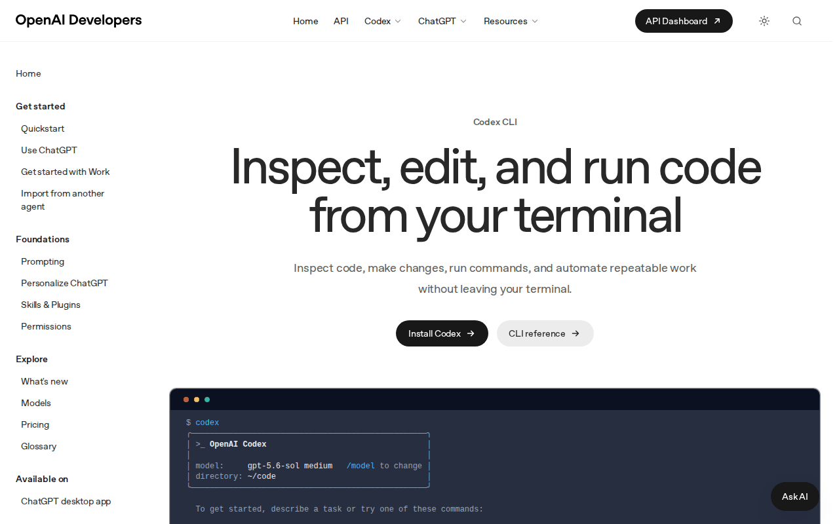
Task: Click the yellow terminal window dot
Action: (197, 400)
